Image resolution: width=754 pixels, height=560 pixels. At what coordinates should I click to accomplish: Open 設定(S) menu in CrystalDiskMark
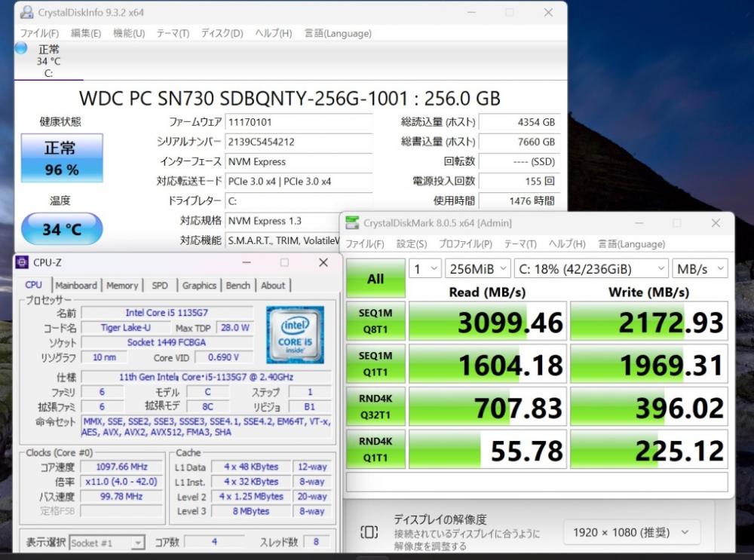point(412,243)
